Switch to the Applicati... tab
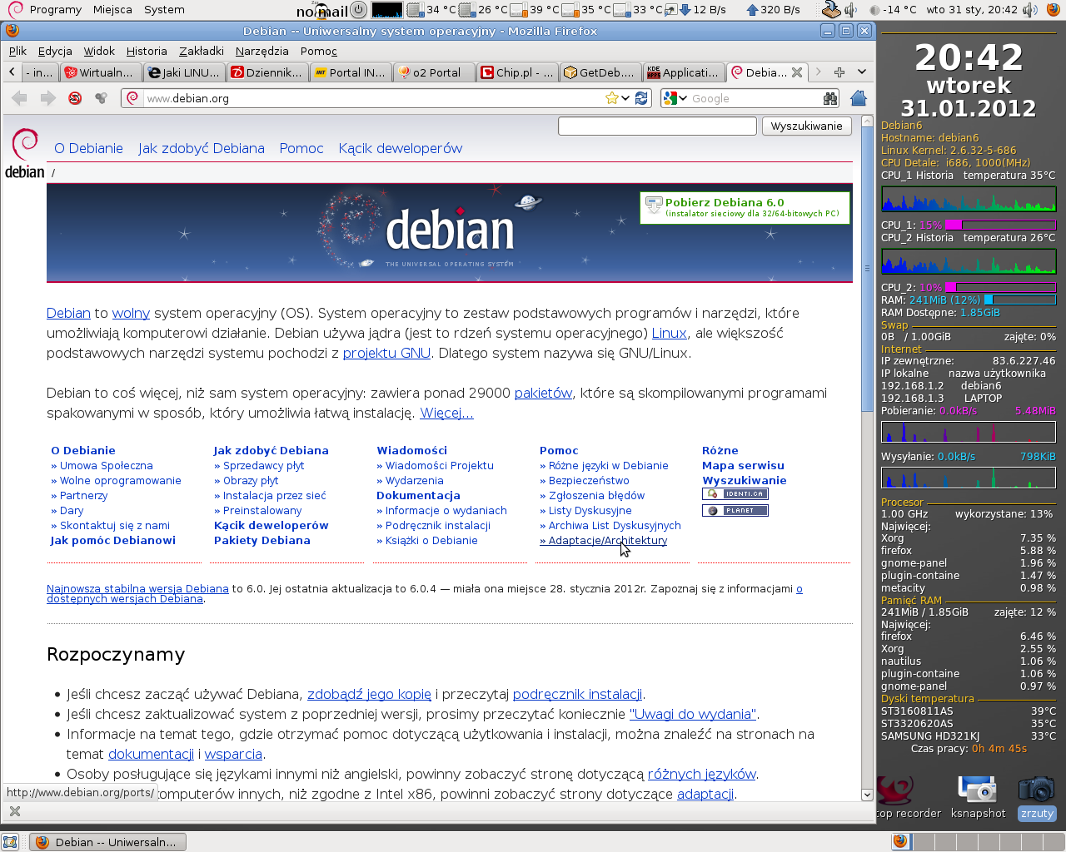The height and width of the screenshot is (852, 1066). click(685, 72)
